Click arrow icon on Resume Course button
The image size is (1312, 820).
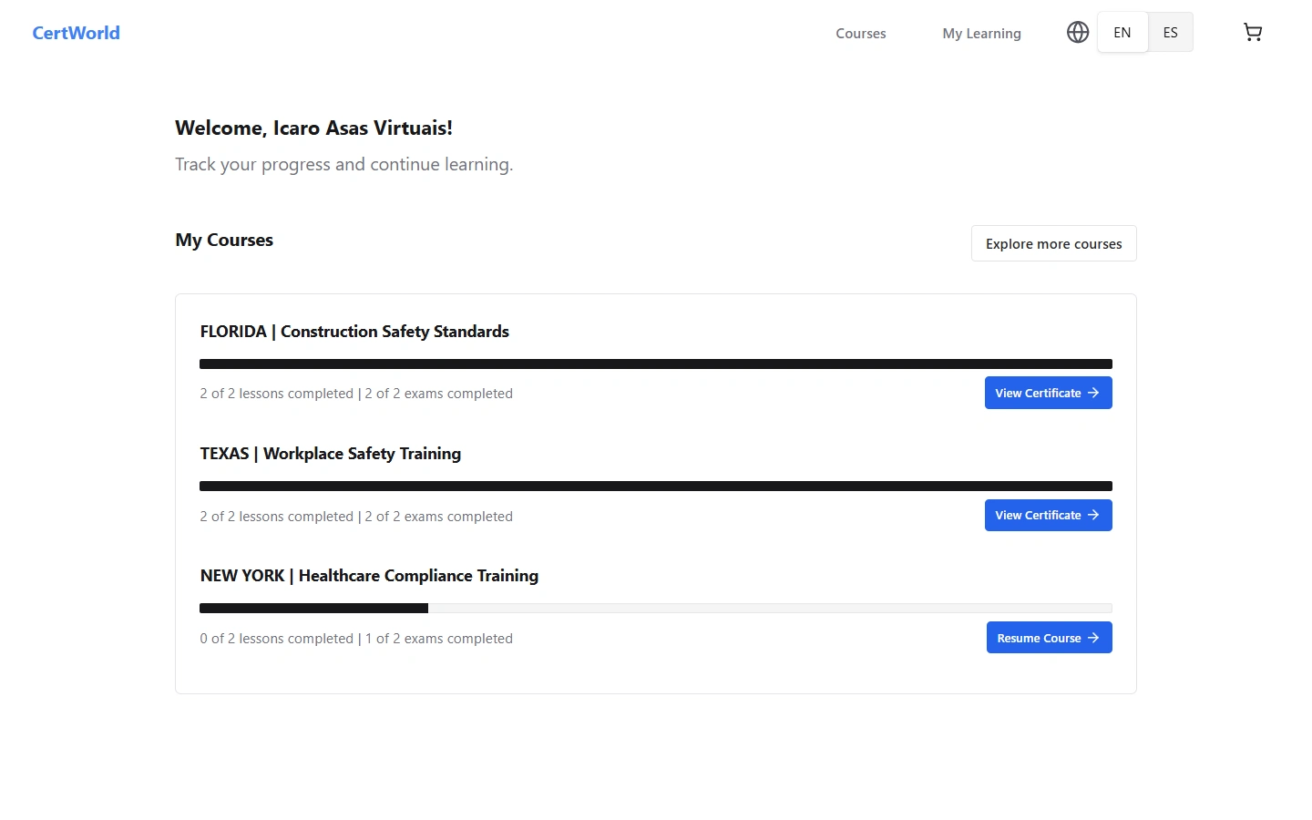1093,638
